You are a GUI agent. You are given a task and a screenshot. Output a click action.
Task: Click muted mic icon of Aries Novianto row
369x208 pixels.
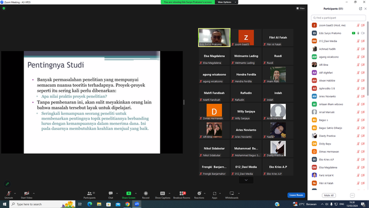point(358,96)
